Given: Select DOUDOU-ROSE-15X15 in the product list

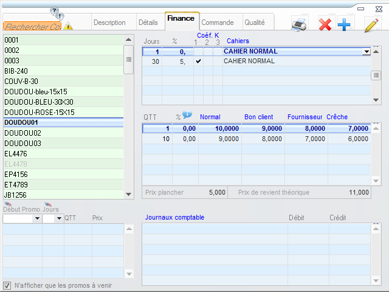Looking at the screenshot, I should tap(40, 113).
